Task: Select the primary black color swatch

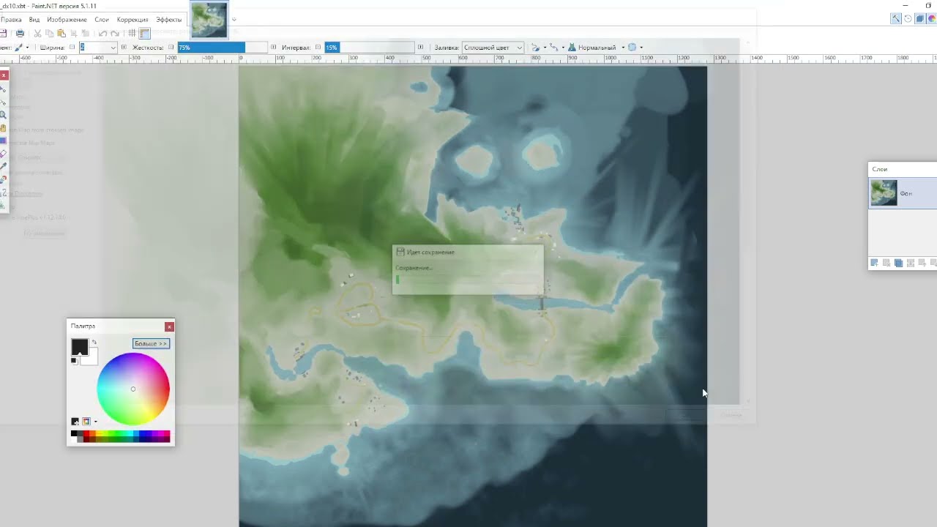Action: pyautogui.click(x=80, y=347)
